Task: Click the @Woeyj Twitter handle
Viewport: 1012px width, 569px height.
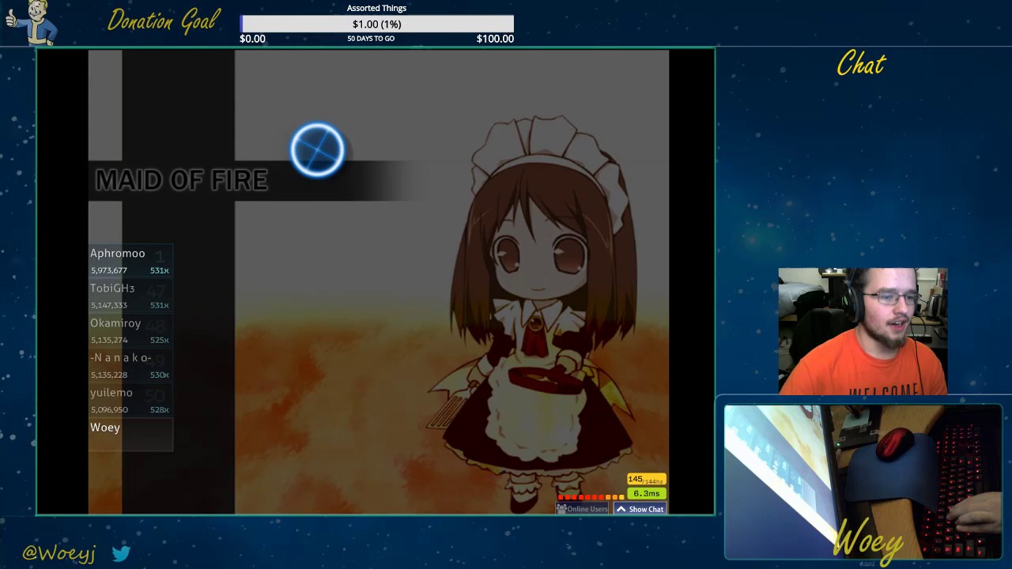Action: coord(59,553)
